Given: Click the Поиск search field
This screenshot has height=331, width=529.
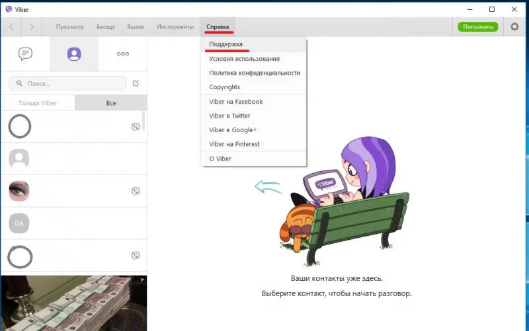Looking at the screenshot, I should (68, 83).
